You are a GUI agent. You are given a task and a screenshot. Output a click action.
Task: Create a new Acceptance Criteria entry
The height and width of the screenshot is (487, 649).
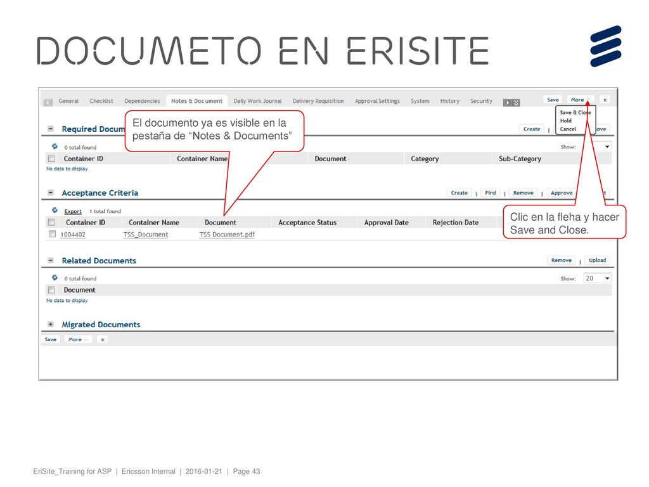(459, 193)
